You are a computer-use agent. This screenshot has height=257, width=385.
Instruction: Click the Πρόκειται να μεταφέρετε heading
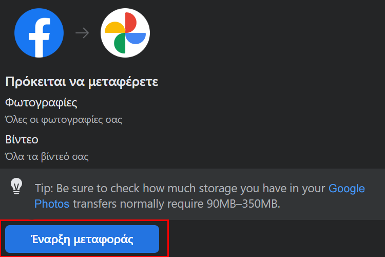82,82
